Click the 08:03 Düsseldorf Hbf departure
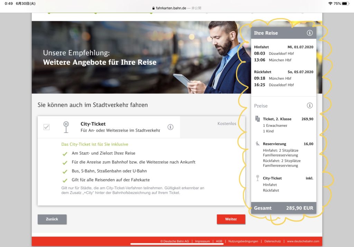This screenshot has width=354, height=247. pos(274,54)
